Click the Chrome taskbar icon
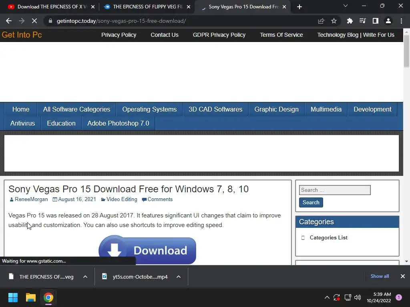410x307 pixels. point(48,297)
